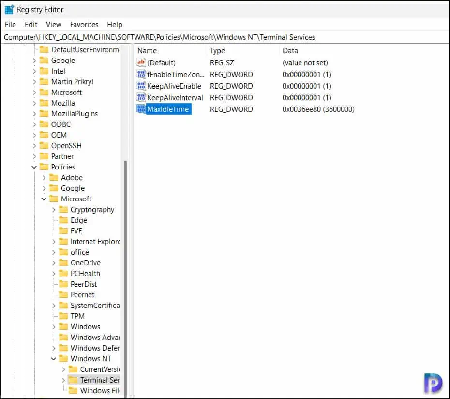Click the (value not set) data cell

tap(305, 62)
